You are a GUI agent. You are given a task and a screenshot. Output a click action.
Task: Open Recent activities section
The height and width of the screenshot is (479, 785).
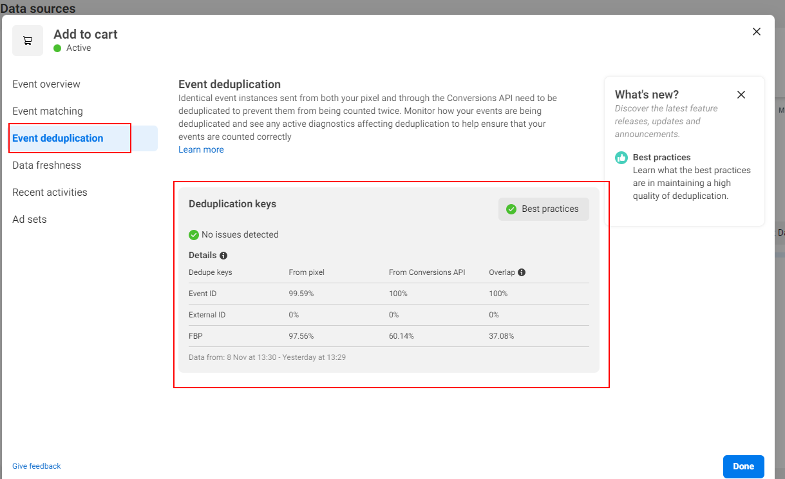pos(50,193)
